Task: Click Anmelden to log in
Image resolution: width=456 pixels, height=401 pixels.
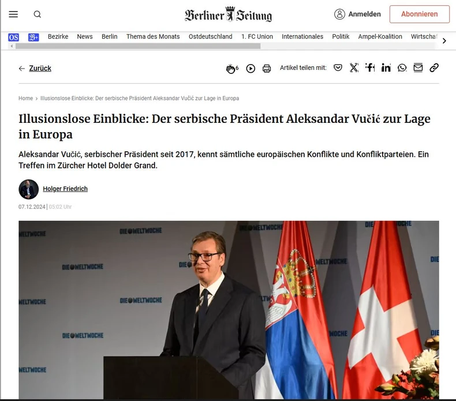Action: 357,14
